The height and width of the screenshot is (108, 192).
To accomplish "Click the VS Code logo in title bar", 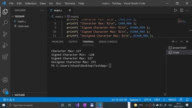I will (4, 3).
